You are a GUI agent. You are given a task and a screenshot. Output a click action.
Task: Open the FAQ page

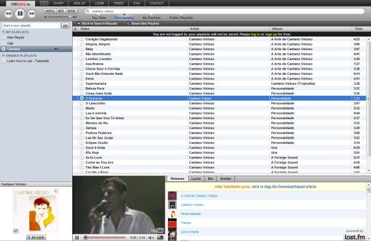coord(137,3)
